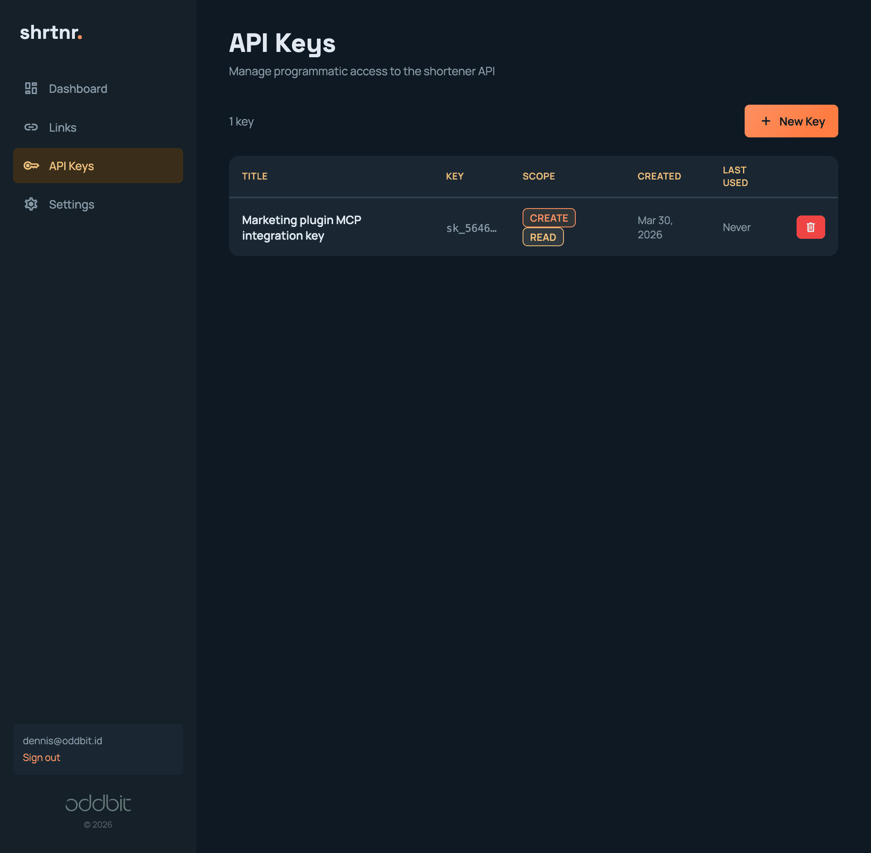Select the READ scope badge
Screen dimensions: 871x853
click(x=543, y=237)
